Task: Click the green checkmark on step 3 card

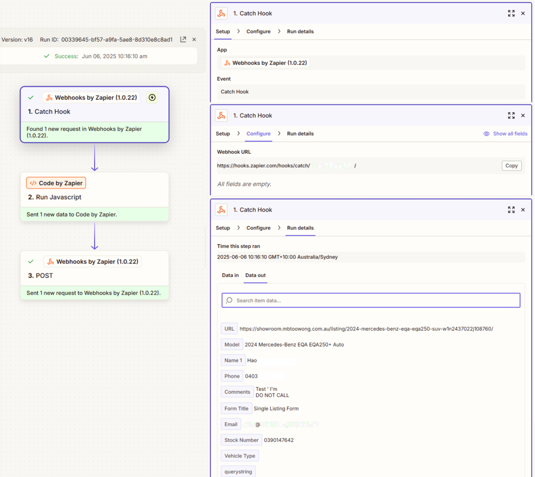Action: 31,262
